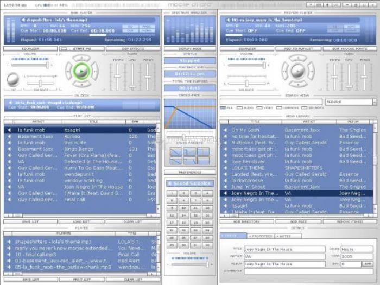Viewport: 380px width, 285px height.
Task: Open the Notes tab in Details panel
Action: (284, 236)
